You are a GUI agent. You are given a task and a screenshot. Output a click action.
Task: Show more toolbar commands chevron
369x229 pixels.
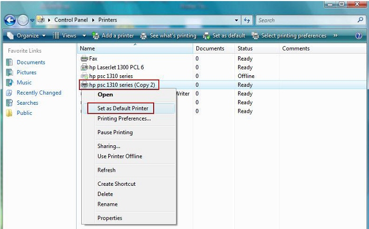click(x=336, y=36)
